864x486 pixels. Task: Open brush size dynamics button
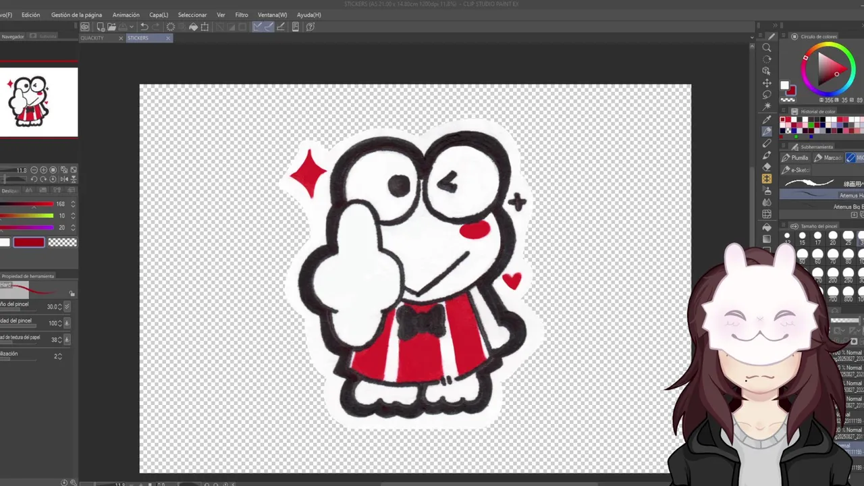(67, 306)
